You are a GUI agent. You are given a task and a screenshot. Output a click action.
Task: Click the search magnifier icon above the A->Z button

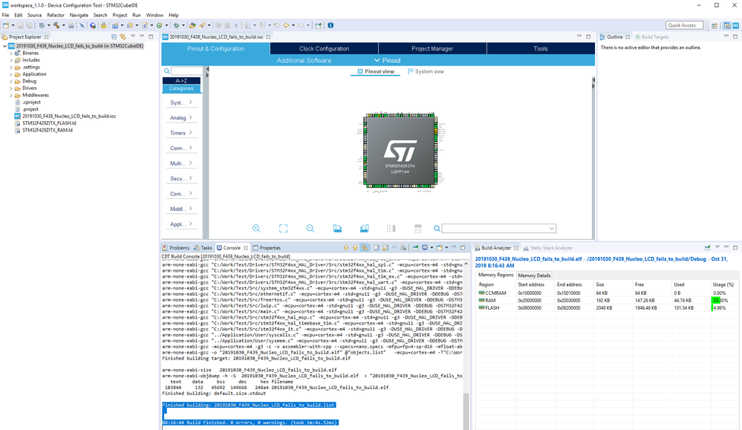(x=166, y=71)
